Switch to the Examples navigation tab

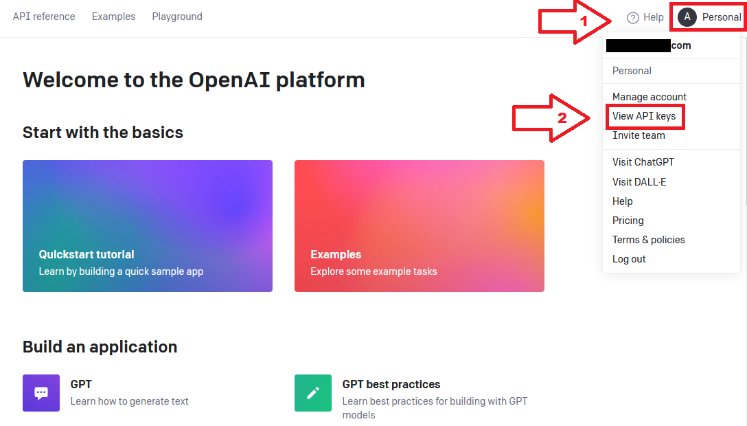click(113, 16)
